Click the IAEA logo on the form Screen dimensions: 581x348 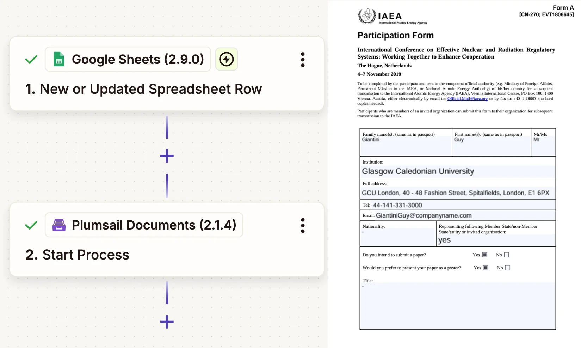(x=393, y=16)
